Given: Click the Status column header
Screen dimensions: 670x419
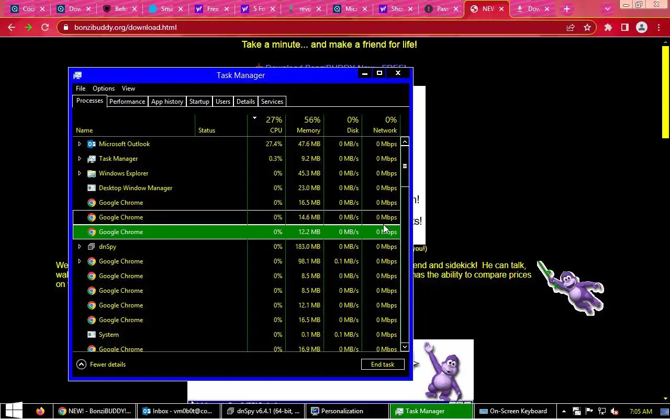Looking at the screenshot, I should (221, 125).
